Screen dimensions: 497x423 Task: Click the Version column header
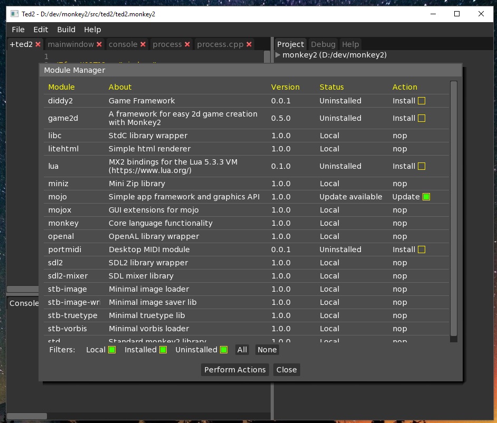pyautogui.click(x=285, y=87)
